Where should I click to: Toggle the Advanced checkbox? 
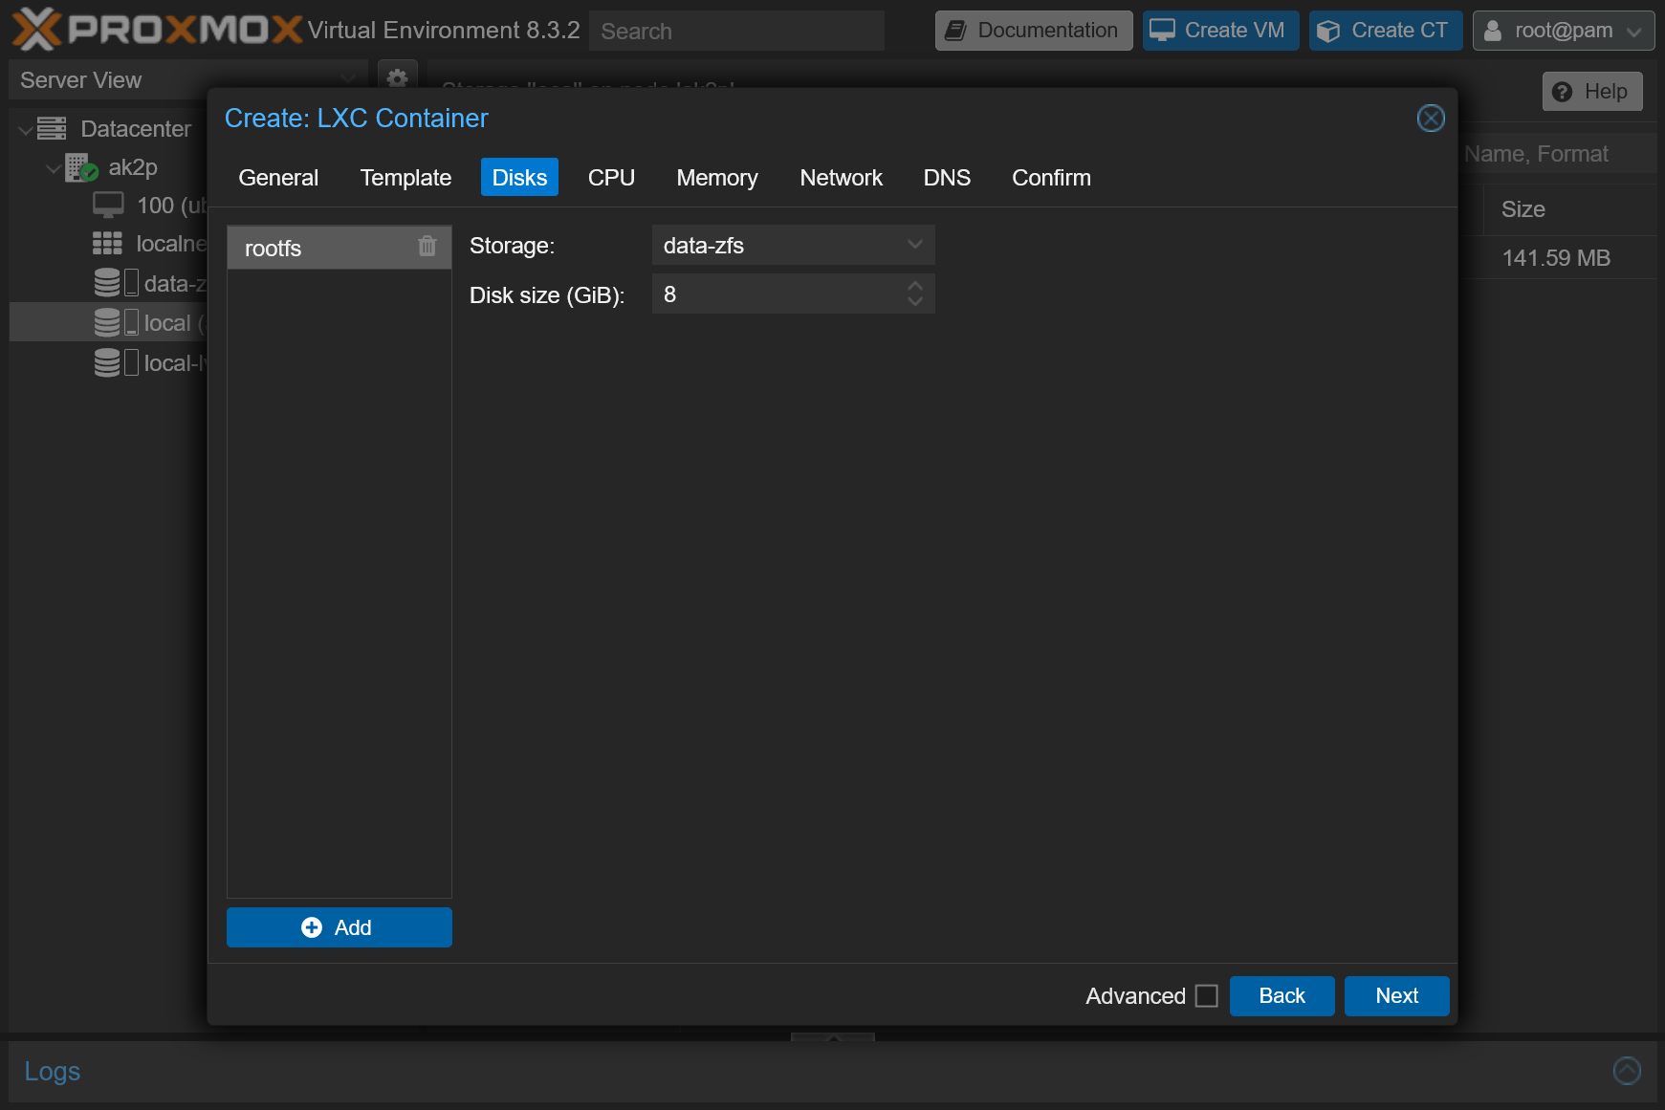pos(1207,996)
